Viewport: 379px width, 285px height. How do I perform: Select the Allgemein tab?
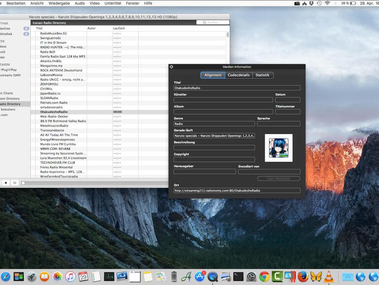[x=213, y=75]
